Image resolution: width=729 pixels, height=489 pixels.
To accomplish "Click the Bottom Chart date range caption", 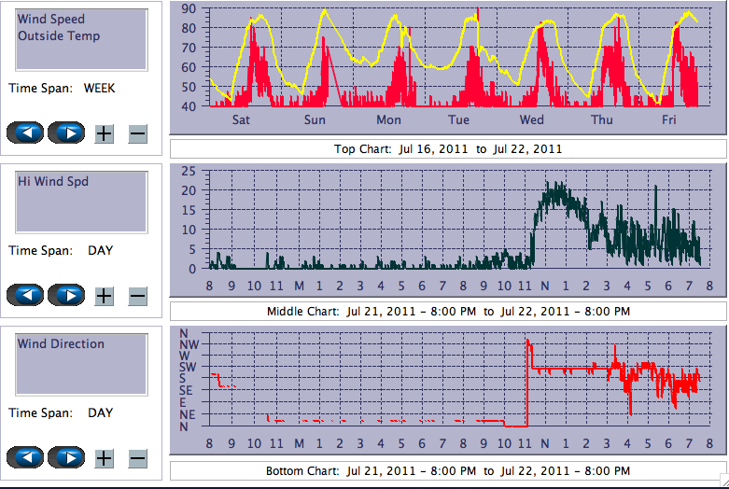I will pyautogui.click(x=448, y=470).
